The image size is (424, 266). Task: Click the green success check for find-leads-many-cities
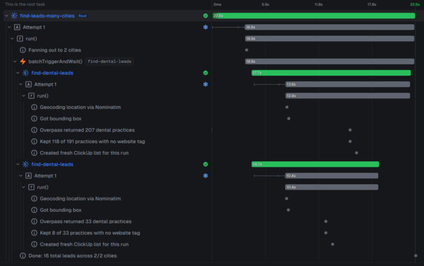tap(206, 16)
